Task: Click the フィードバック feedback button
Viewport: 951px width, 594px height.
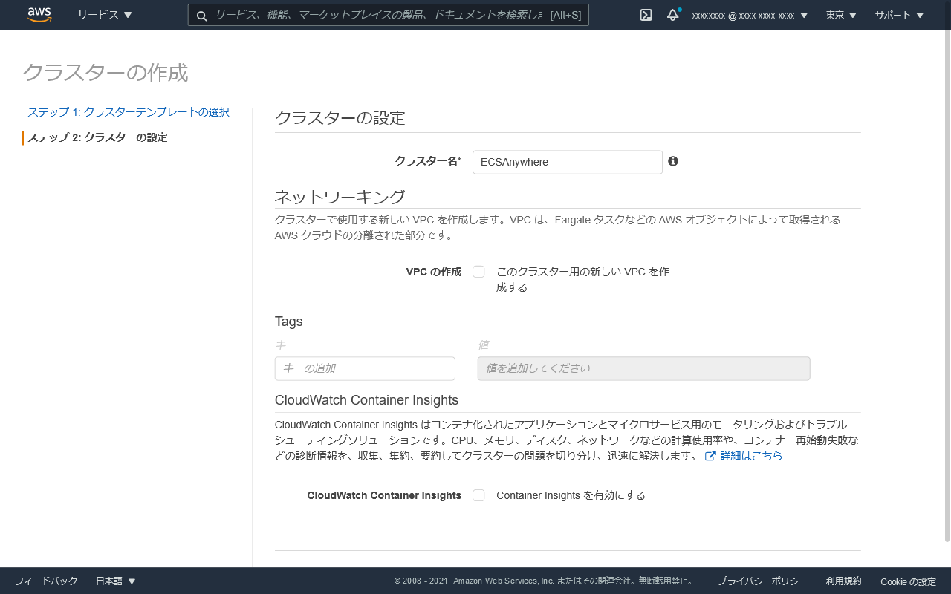Action: (x=46, y=581)
